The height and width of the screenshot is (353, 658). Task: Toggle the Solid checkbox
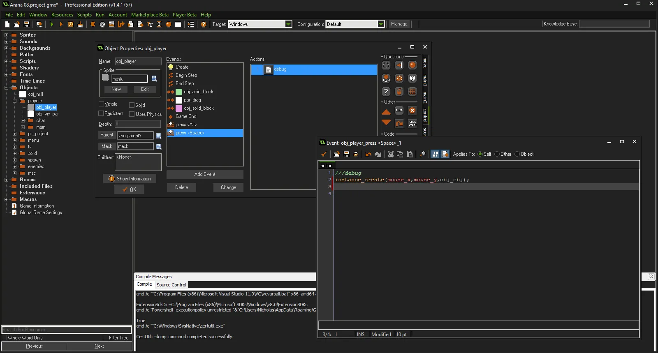(x=132, y=105)
